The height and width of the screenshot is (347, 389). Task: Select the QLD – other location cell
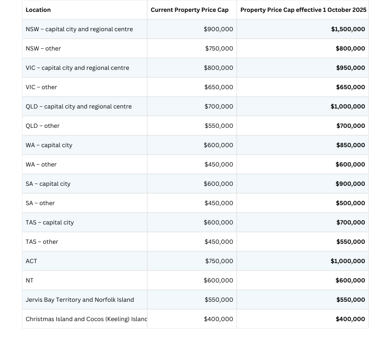(43, 126)
